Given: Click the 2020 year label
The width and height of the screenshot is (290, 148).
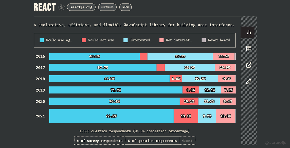Looking at the screenshot, I should (x=40, y=101).
